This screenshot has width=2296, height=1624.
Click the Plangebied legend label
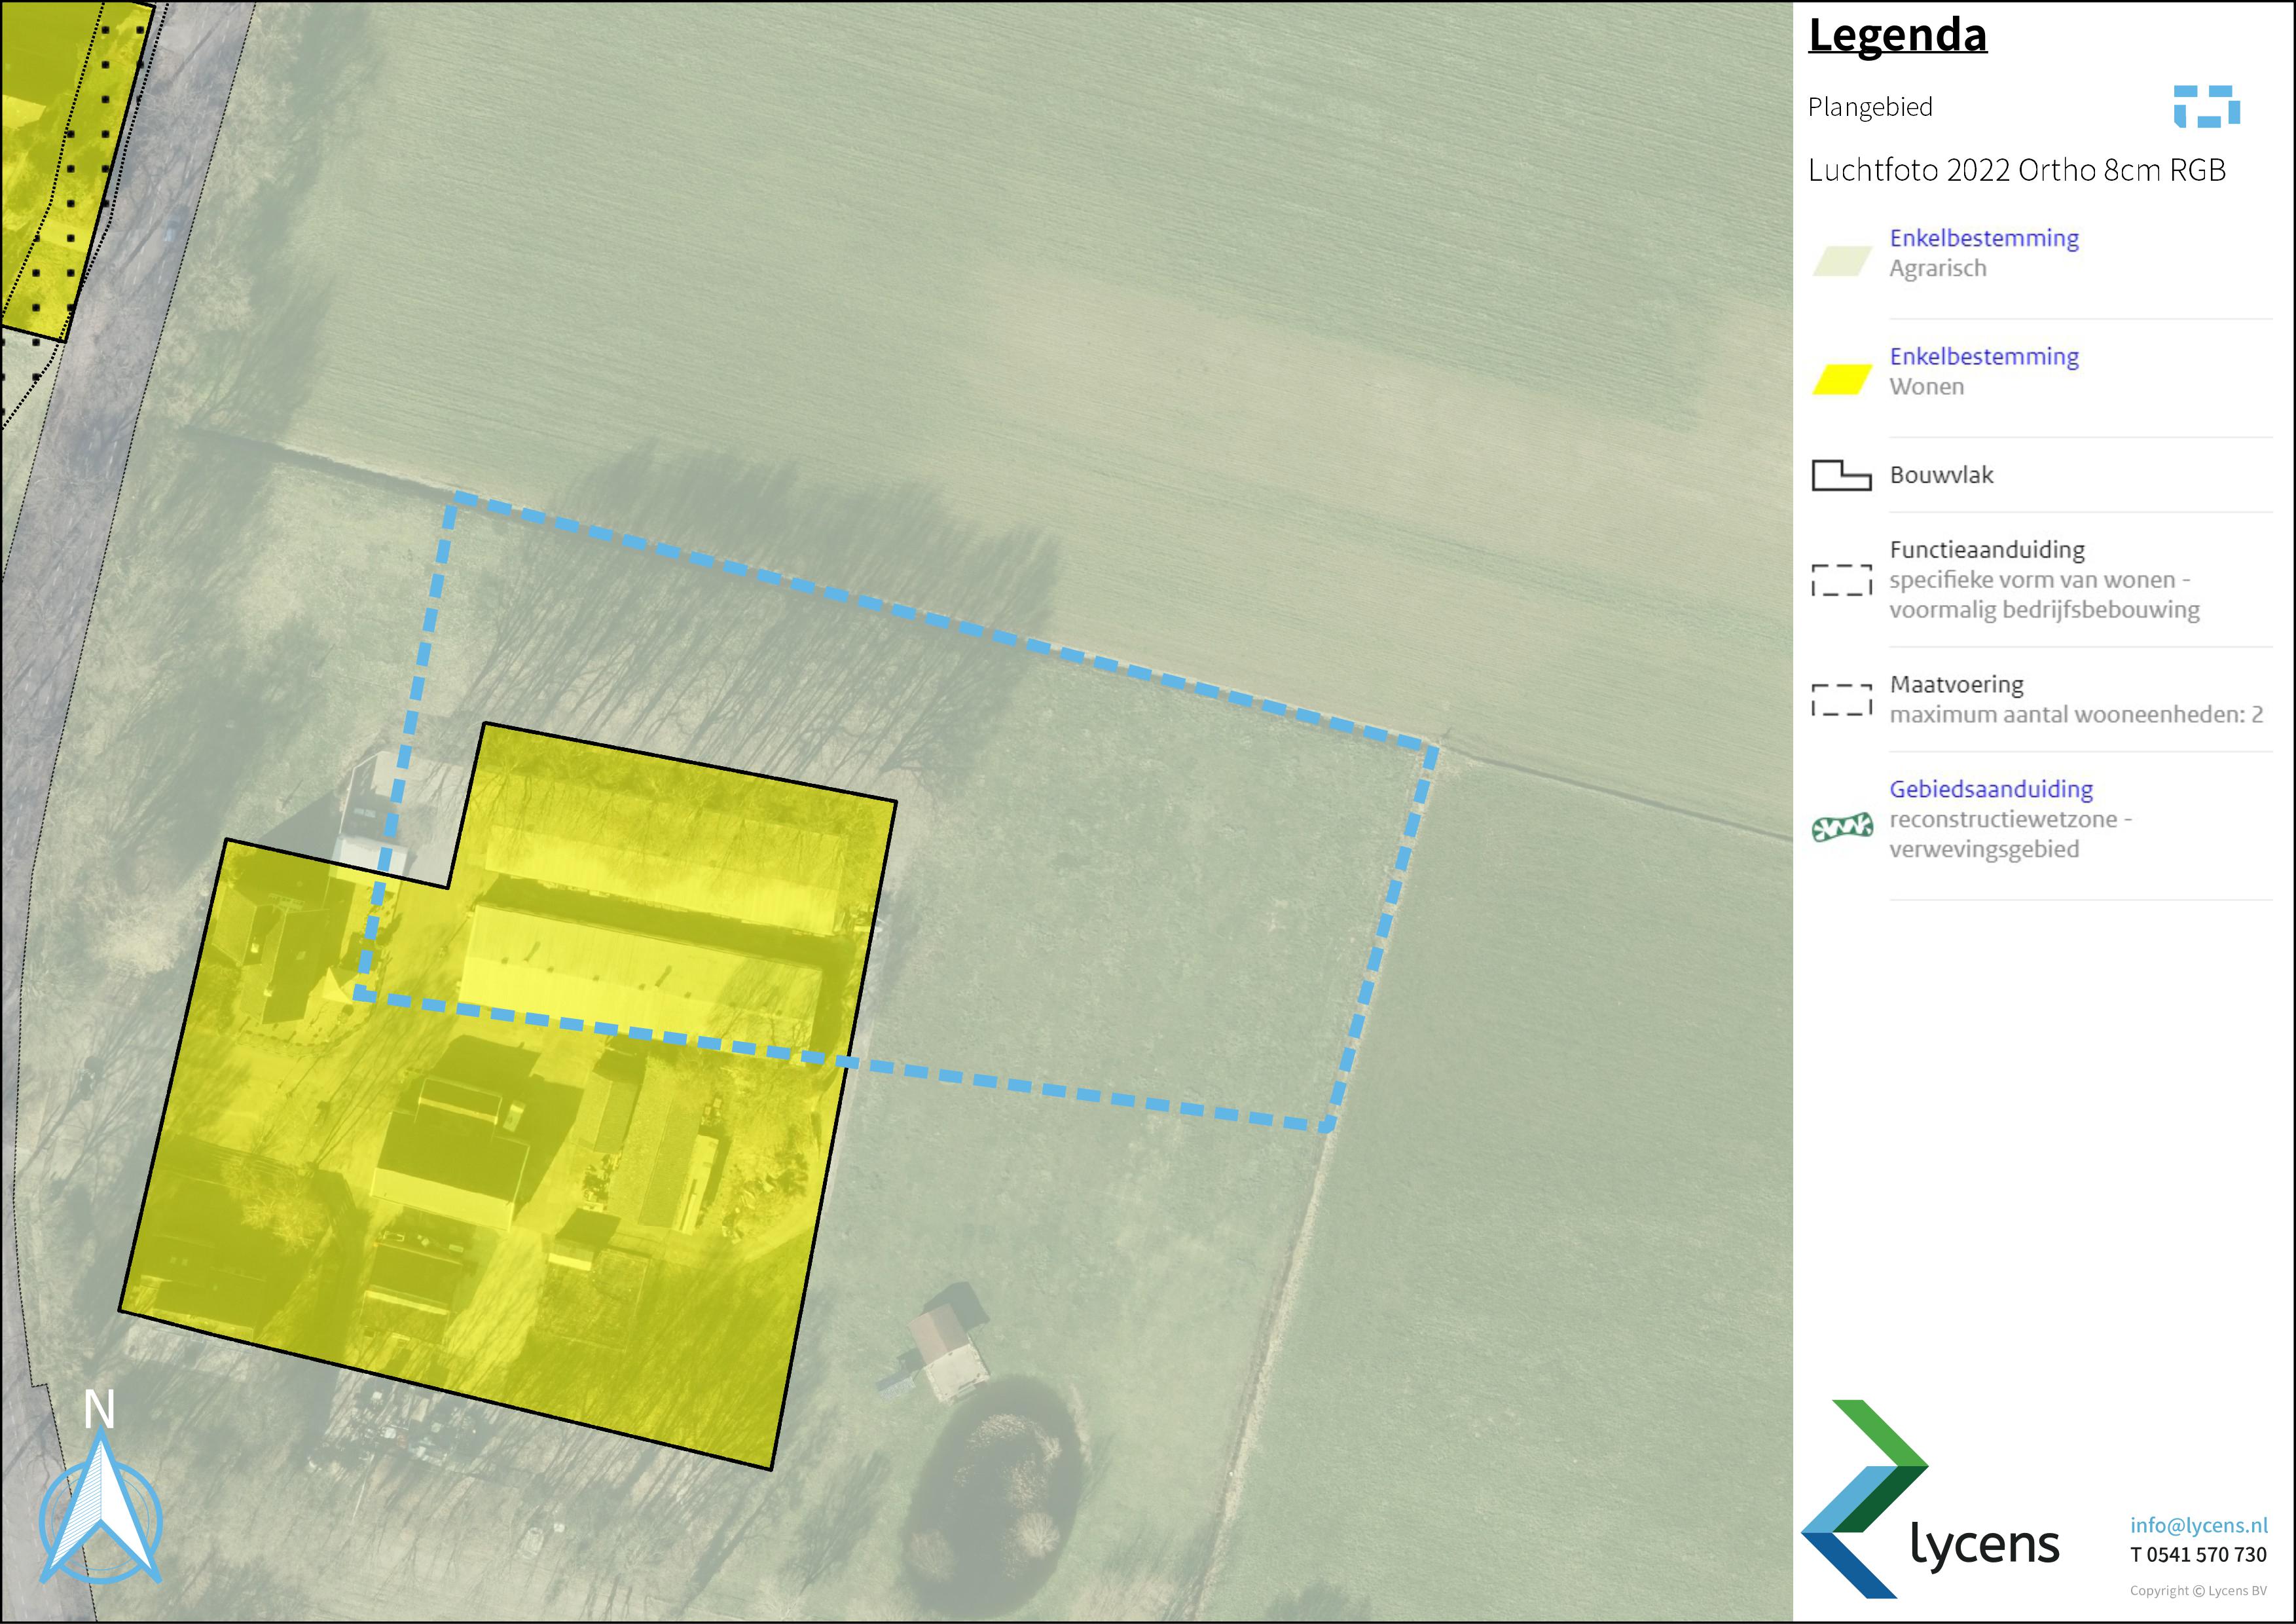pos(1870,107)
